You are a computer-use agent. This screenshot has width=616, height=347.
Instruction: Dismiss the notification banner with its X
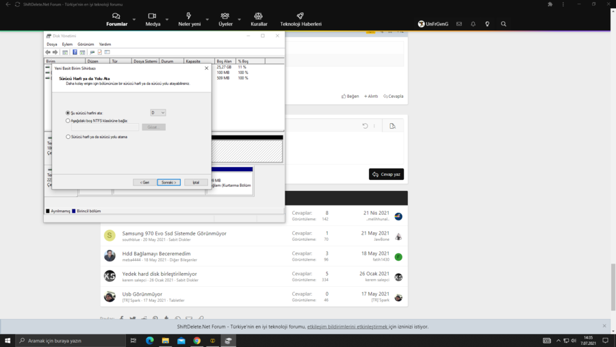[604, 326]
